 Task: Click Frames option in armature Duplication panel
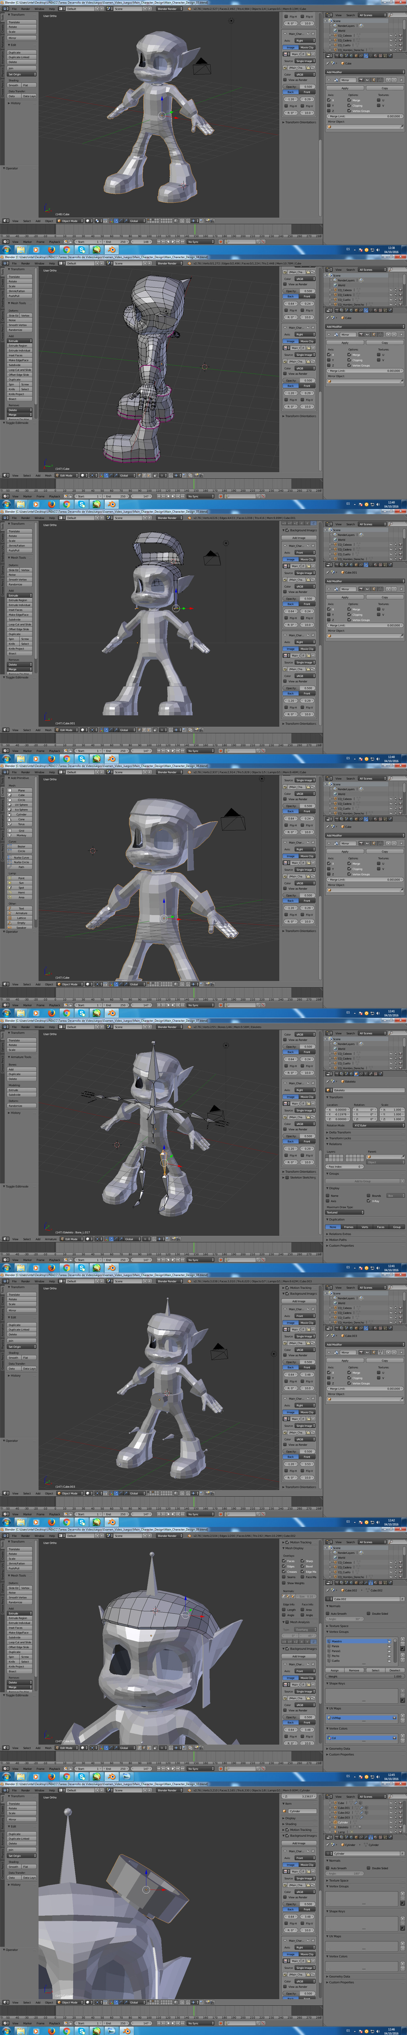pyautogui.click(x=348, y=1227)
